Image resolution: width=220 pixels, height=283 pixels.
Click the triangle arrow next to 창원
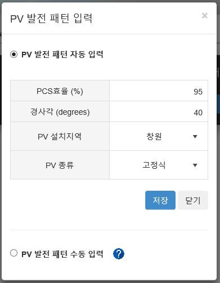tap(195, 137)
